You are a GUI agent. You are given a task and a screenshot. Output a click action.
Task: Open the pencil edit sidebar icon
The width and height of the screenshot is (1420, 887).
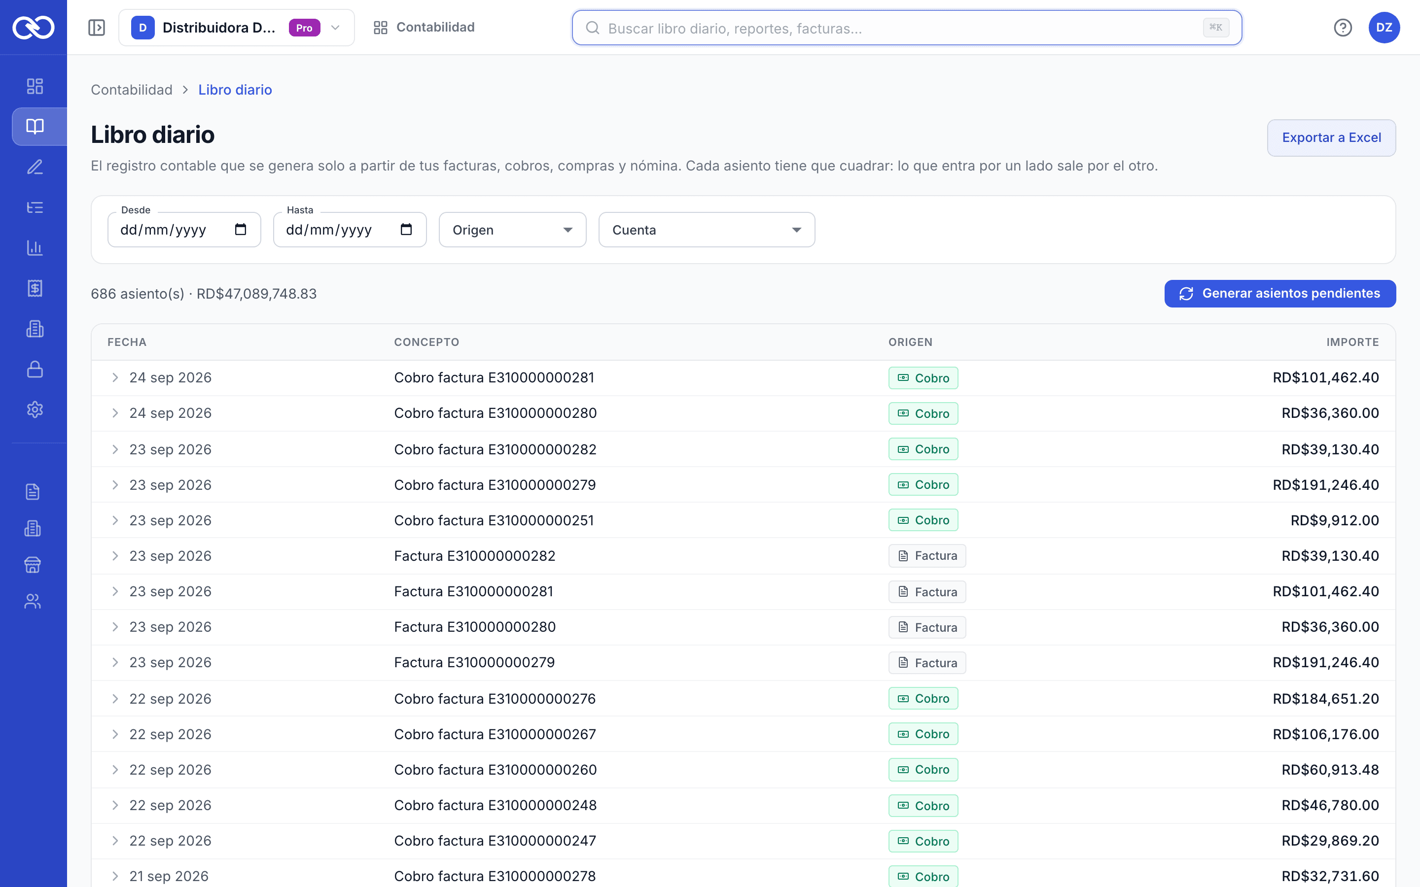click(x=35, y=167)
